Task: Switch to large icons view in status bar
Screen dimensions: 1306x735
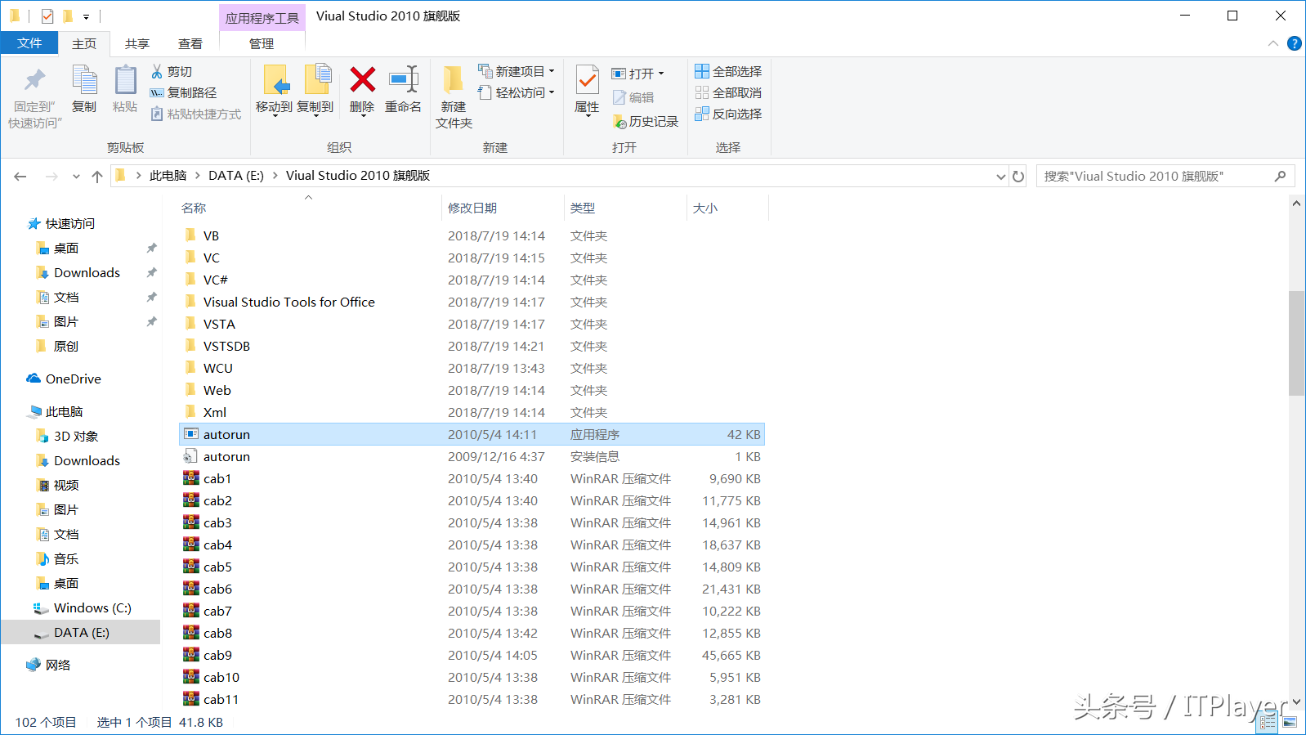Action: pyautogui.click(x=1290, y=722)
